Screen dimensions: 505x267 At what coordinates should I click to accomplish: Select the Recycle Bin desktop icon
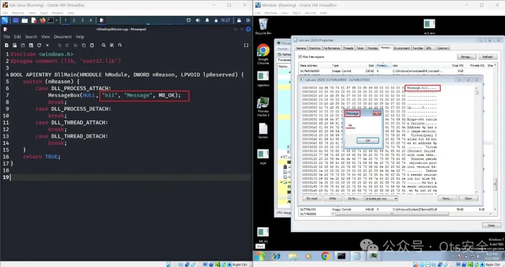[x=263, y=27]
